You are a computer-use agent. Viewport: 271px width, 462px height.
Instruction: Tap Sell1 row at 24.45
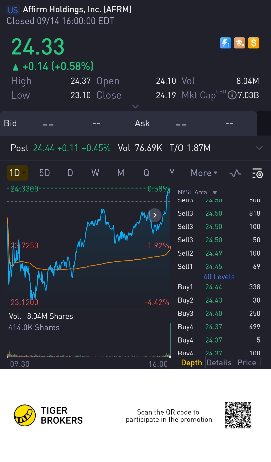coord(219,266)
